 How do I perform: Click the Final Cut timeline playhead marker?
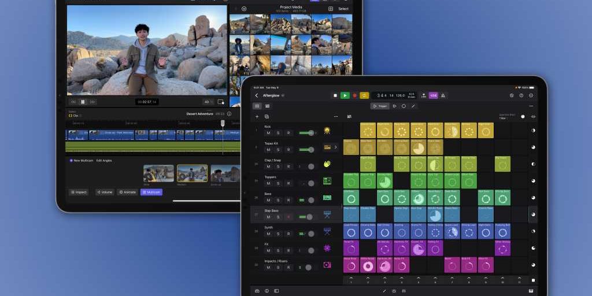pyautogui.click(x=223, y=123)
